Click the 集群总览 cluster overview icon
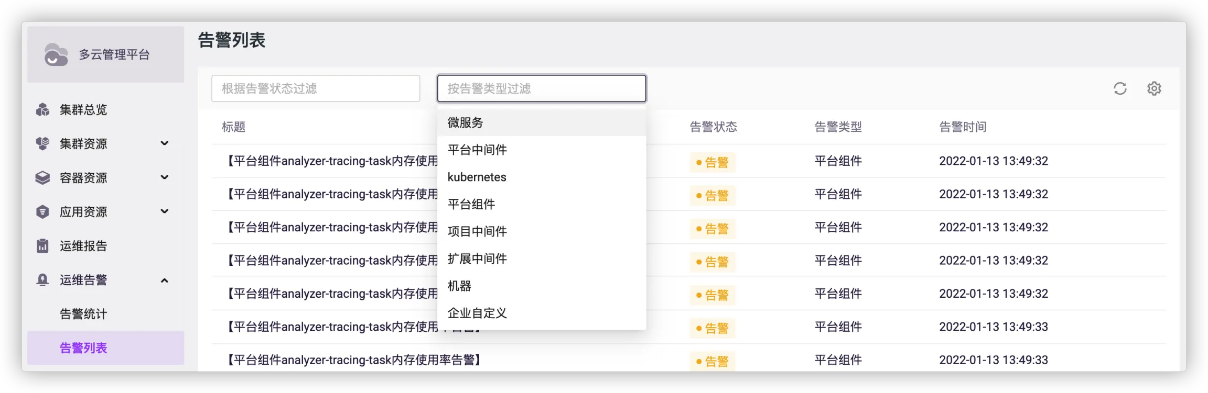The height and width of the screenshot is (393, 1208). click(x=42, y=110)
